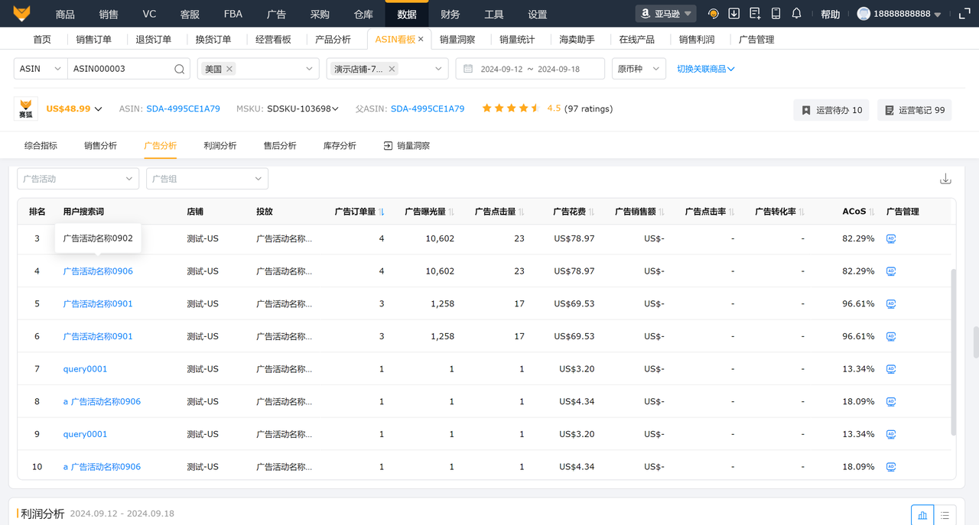This screenshot has width=979, height=525.
Task: Open the query0001 link in row 7
Action: [85, 369]
